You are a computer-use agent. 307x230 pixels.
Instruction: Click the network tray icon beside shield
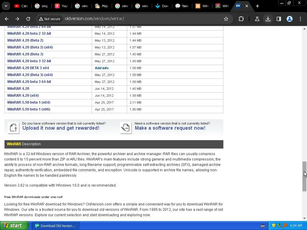tap(279, 226)
